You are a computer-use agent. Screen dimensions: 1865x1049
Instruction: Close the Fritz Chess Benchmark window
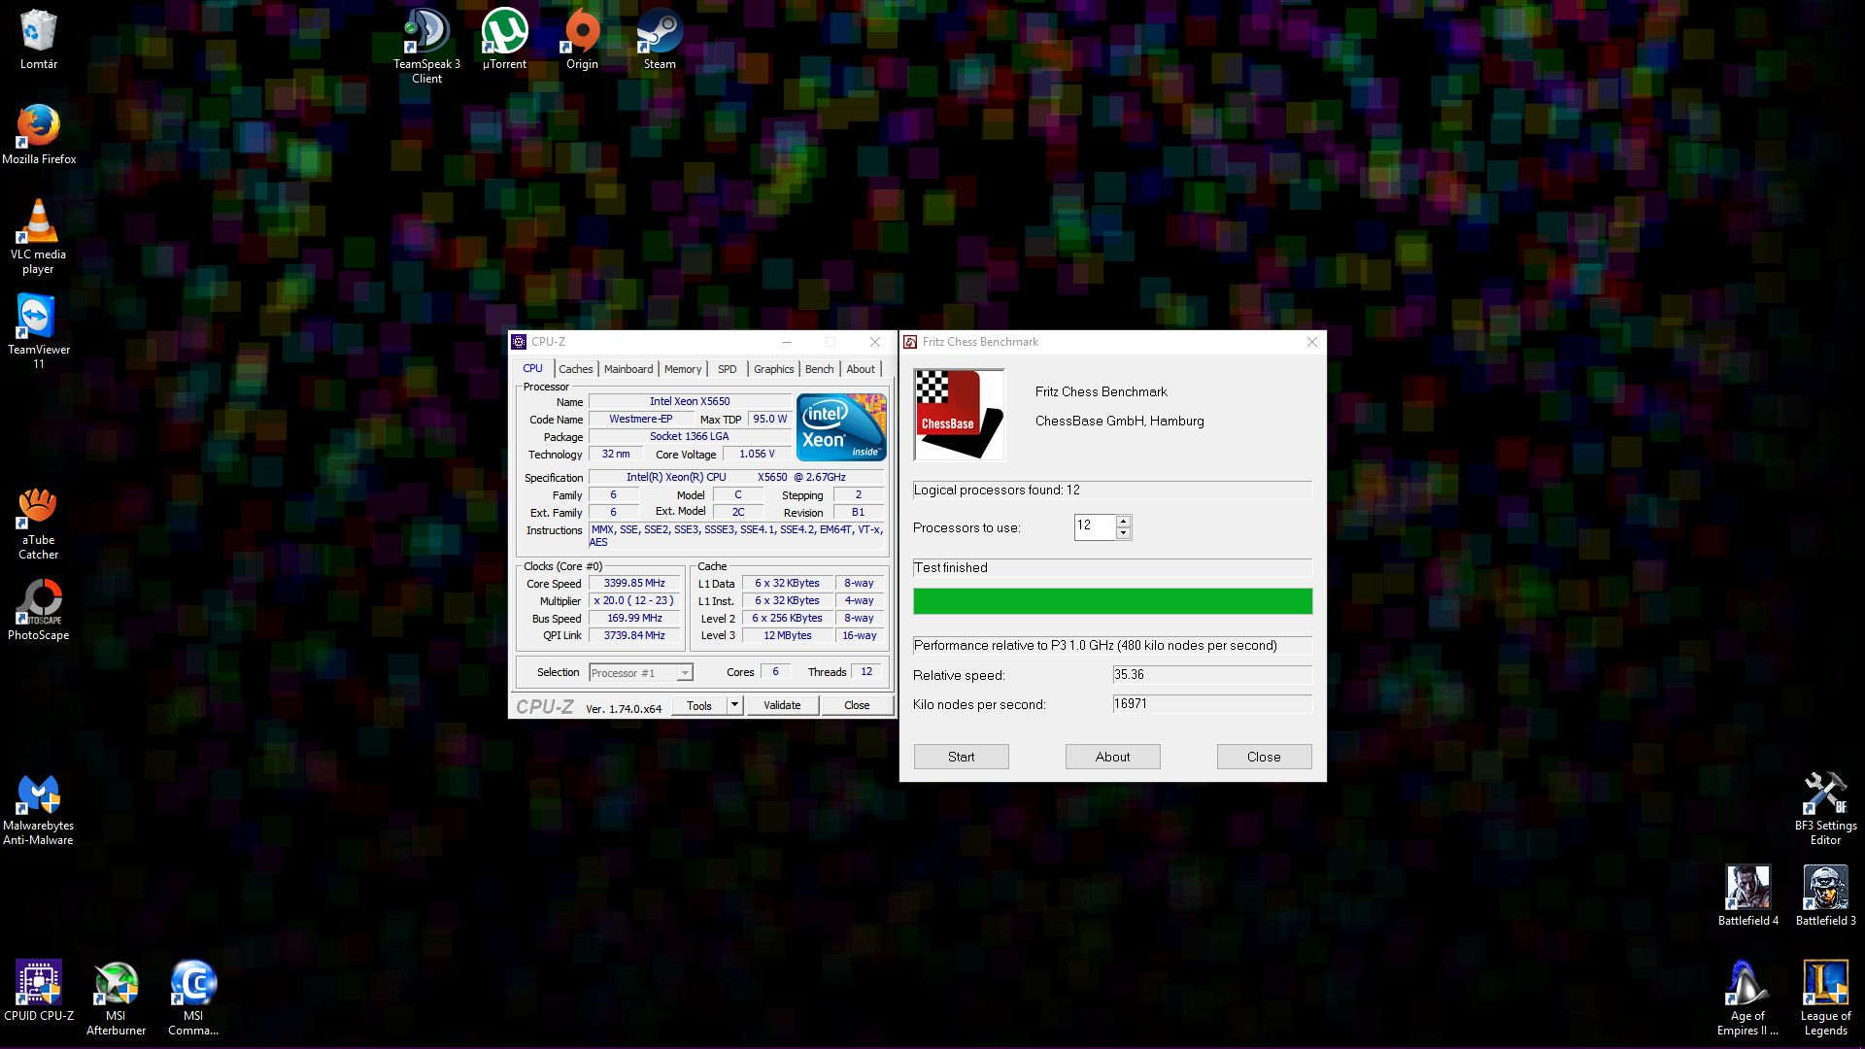click(x=1312, y=342)
